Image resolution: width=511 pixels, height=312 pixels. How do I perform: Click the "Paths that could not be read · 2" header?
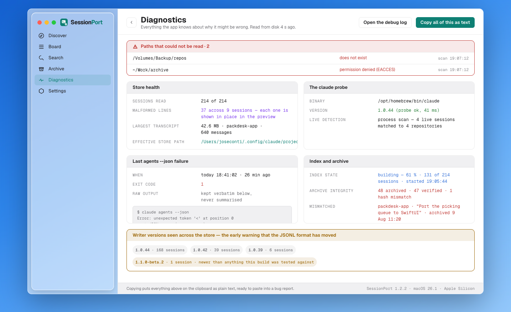300,46
